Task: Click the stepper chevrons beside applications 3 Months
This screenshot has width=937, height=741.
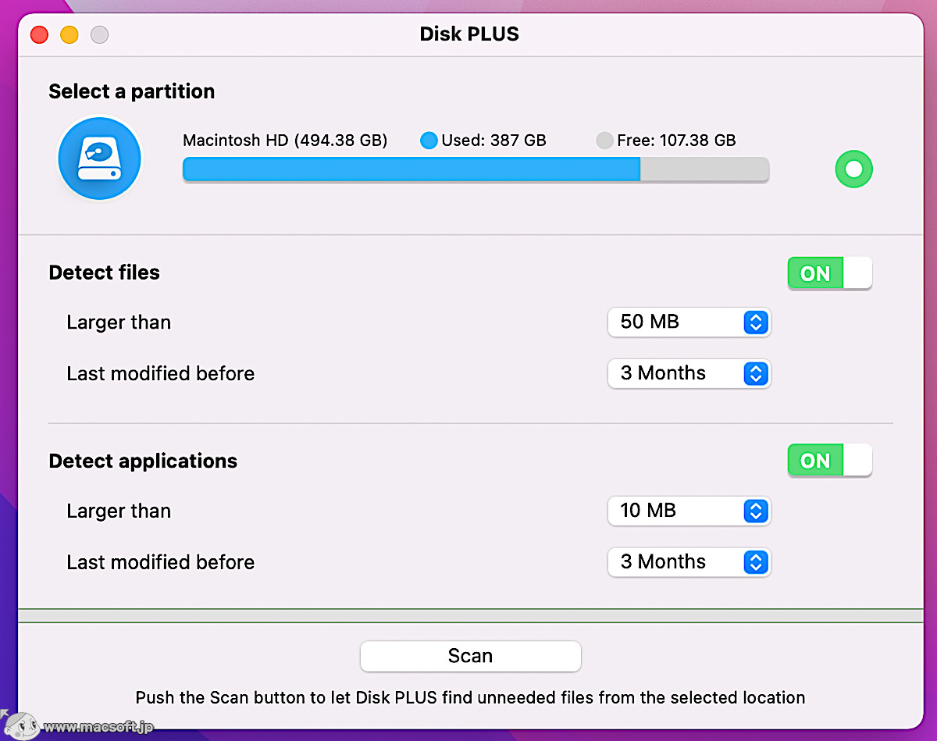Action: coord(755,561)
